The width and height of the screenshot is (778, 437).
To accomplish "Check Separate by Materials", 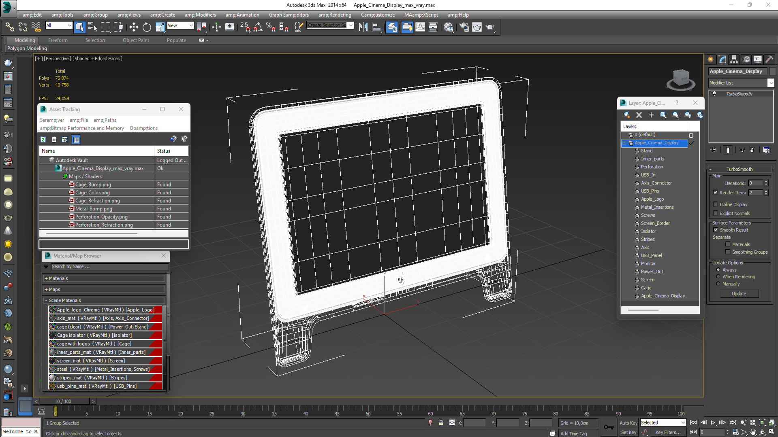I will (x=728, y=244).
